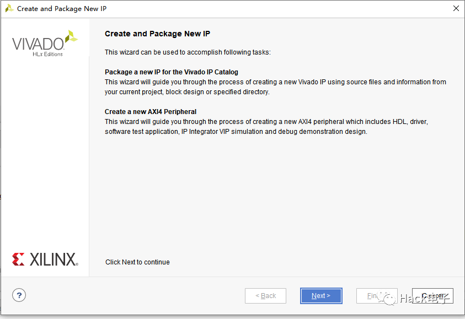
Task: Open help with the question mark icon
Action: click(x=19, y=295)
